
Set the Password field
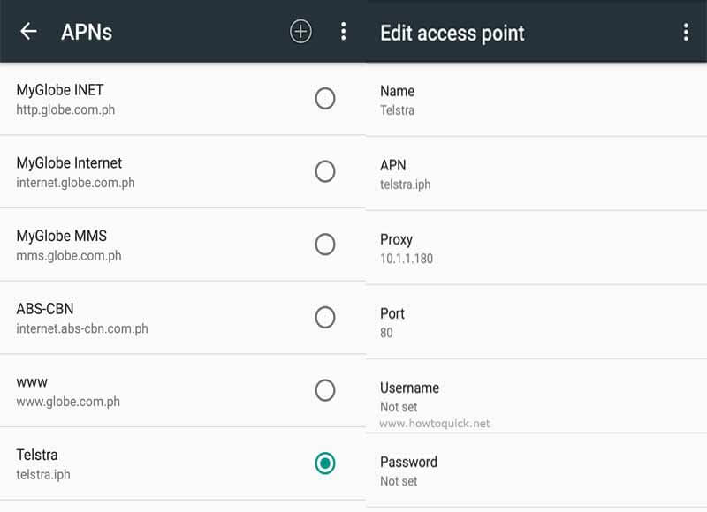536,471
